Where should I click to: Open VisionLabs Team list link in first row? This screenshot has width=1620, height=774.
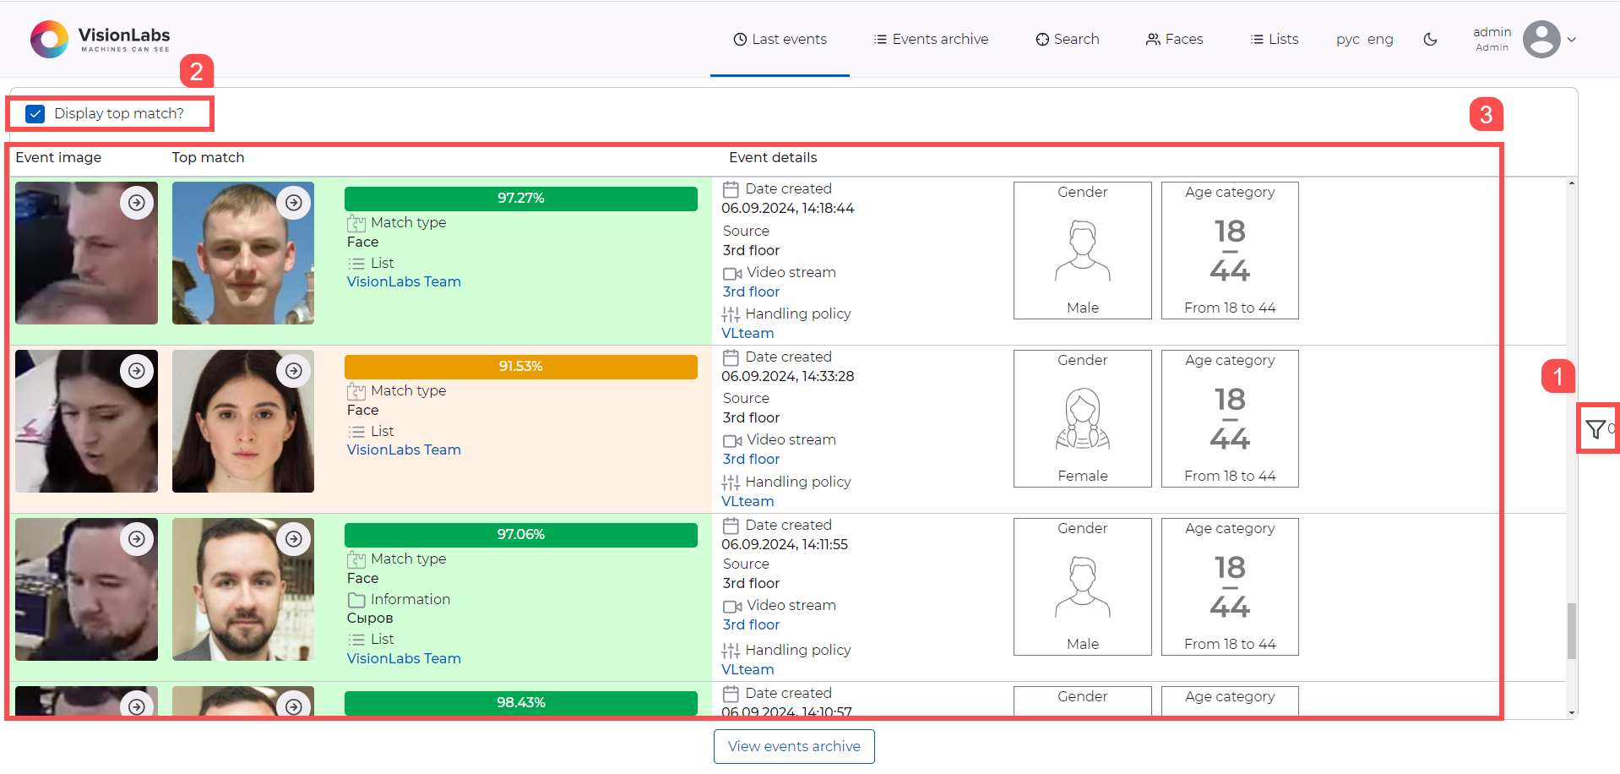(x=404, y=281)
